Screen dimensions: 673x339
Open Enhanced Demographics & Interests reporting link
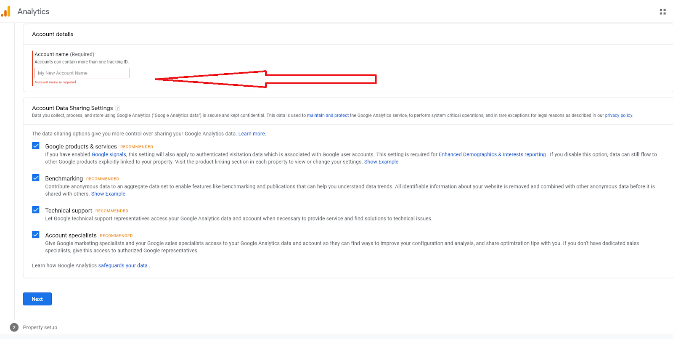click(492, 154)
